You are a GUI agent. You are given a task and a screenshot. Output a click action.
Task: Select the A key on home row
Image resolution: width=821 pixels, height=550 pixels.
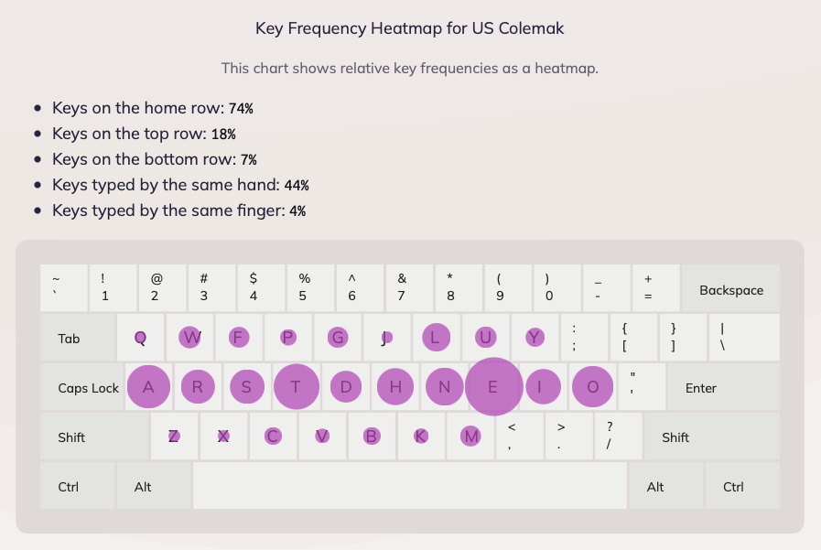[148, 387]
